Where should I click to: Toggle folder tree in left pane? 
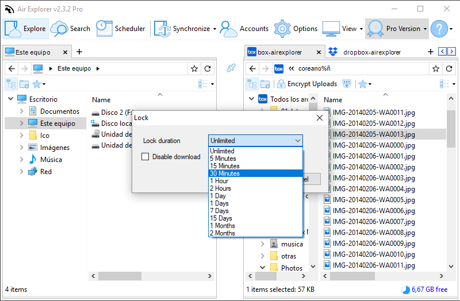tap(11, 84)
